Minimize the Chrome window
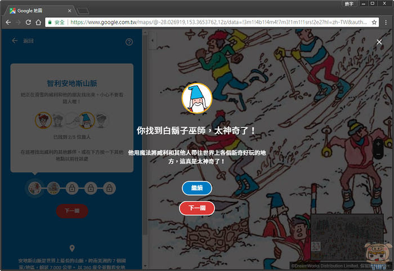The image size is (394, 271). tap(364, 3)
